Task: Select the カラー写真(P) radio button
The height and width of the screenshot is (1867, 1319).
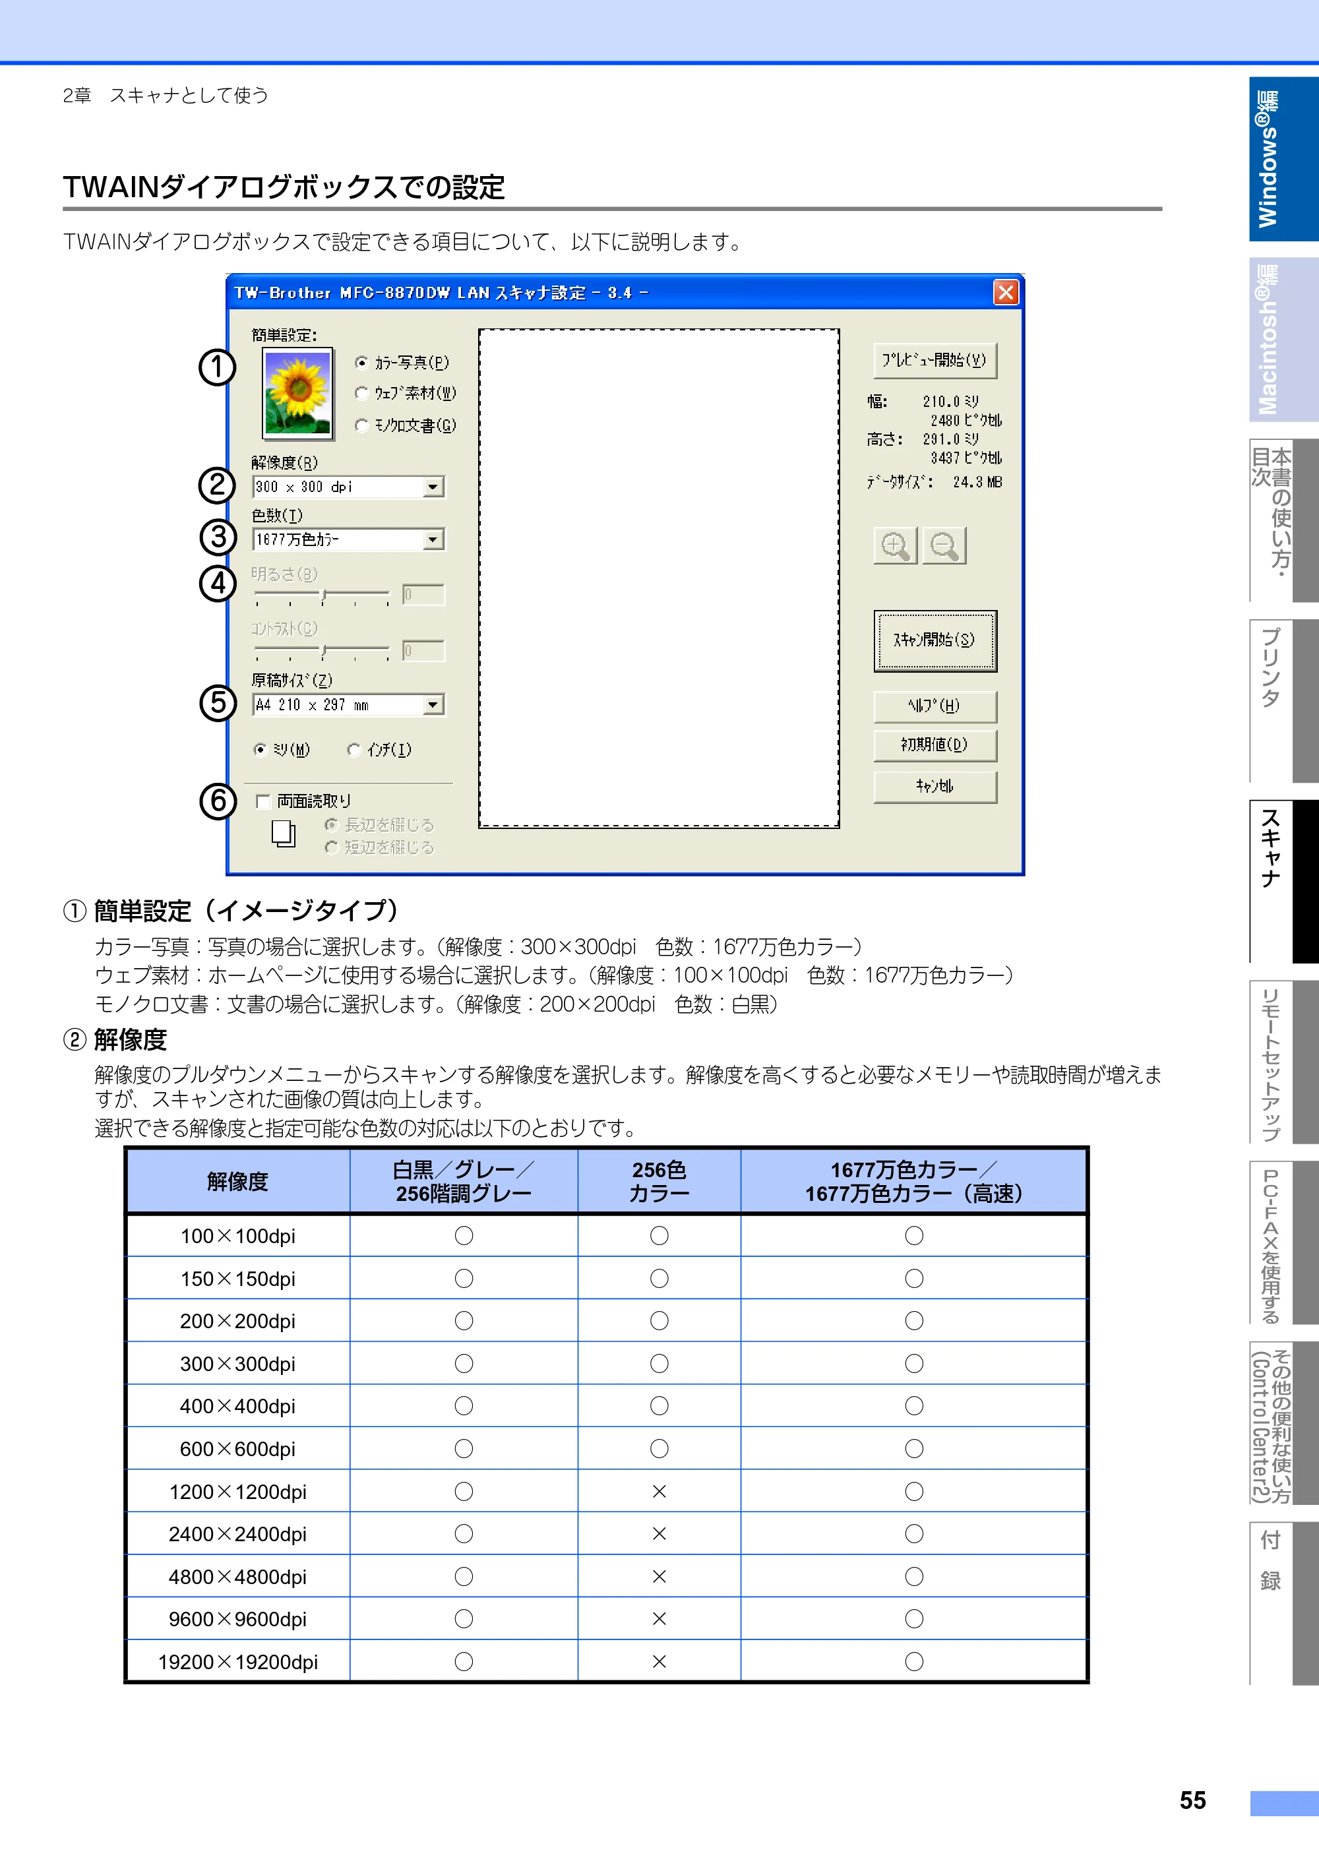Action: pyautogui.click(x=362, y=363)
